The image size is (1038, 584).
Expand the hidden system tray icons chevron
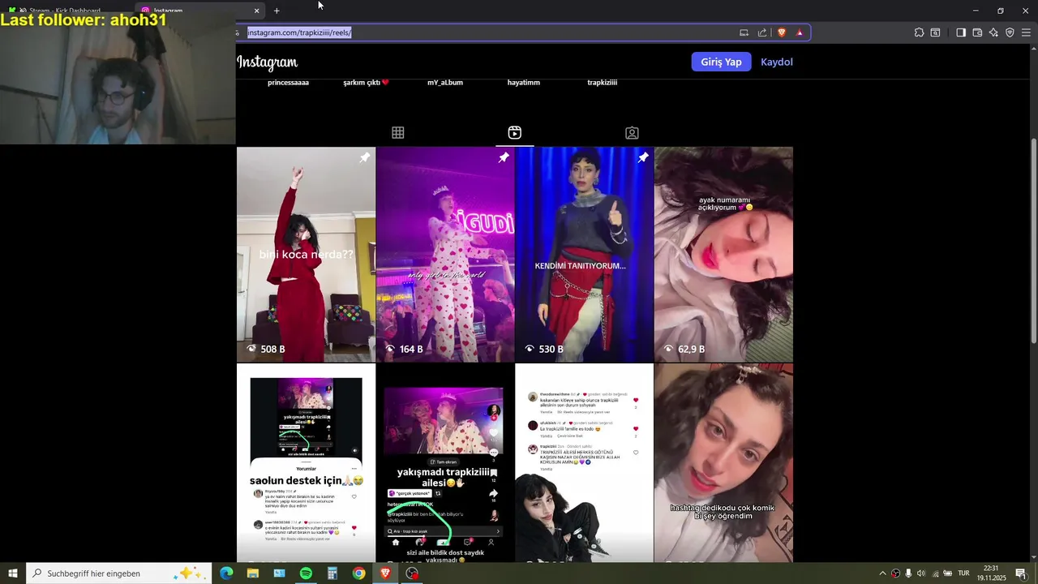pyautogui.click(x=882, y=573)
